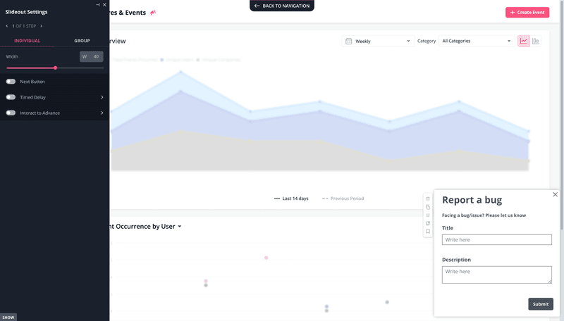Close the Report a bug slideout

(x=555, y=194)
